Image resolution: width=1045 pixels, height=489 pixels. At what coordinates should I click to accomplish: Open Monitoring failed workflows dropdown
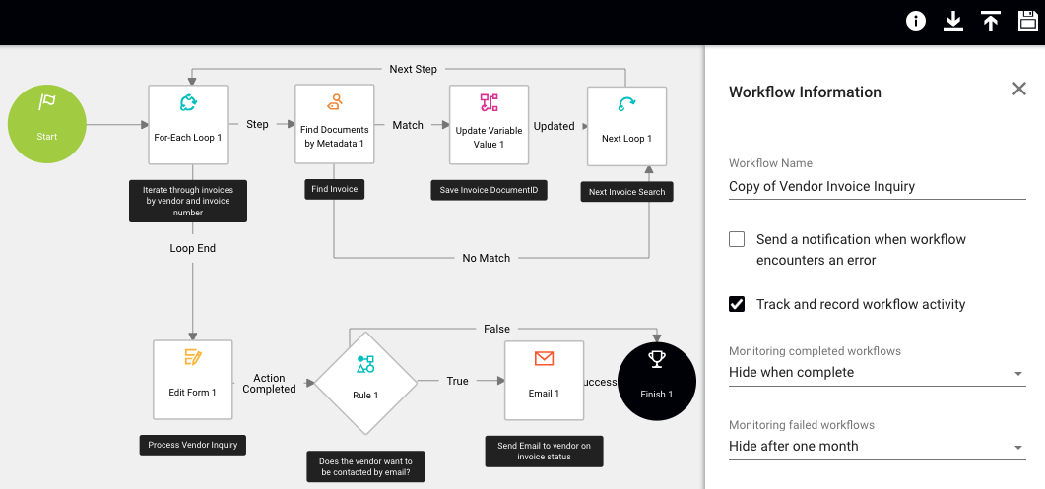(876, 446)
